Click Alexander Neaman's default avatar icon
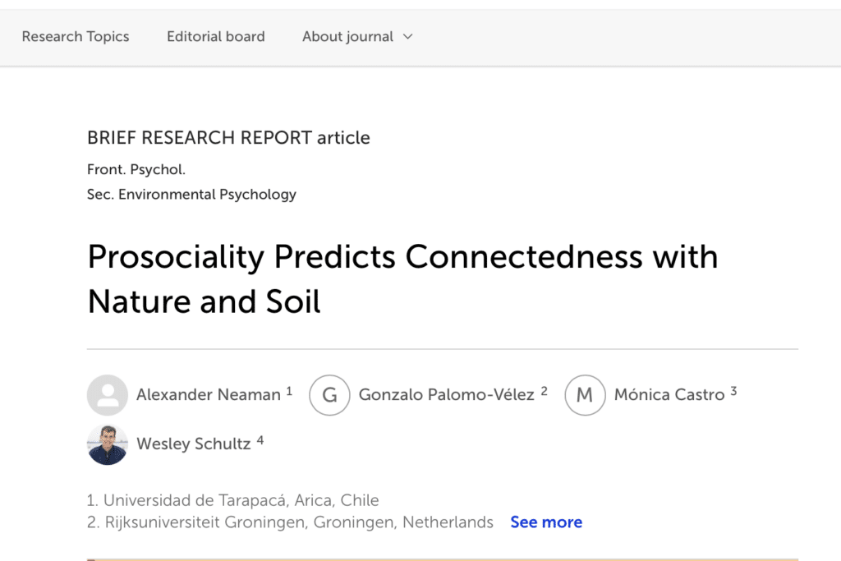Image resolution: width=841 pixels, height=561 pixels. (x=108, y=395)
